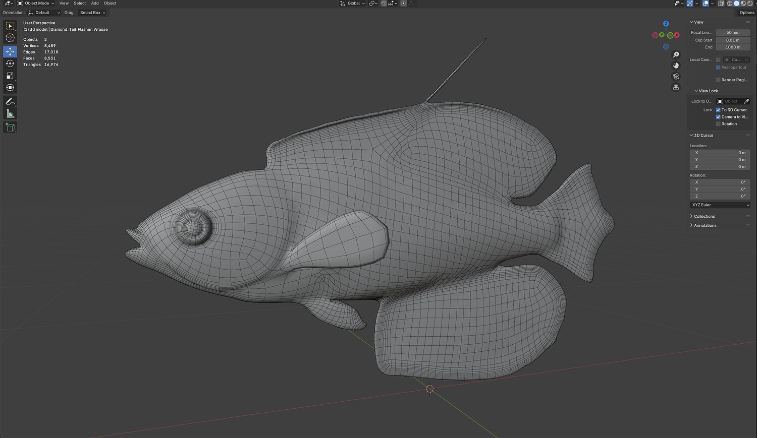Viewport: 757px width, 438px height.
Task: Enable the Render Region checkbox
Action: point(718,80)
